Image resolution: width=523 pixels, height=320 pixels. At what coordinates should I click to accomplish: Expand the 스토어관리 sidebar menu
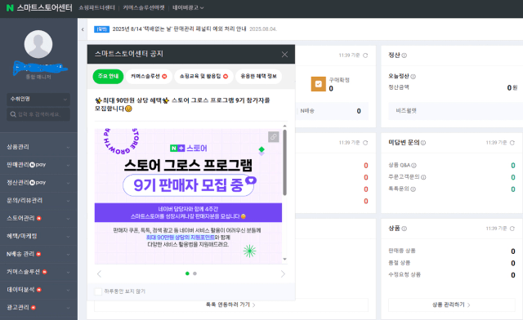point(38,218)
